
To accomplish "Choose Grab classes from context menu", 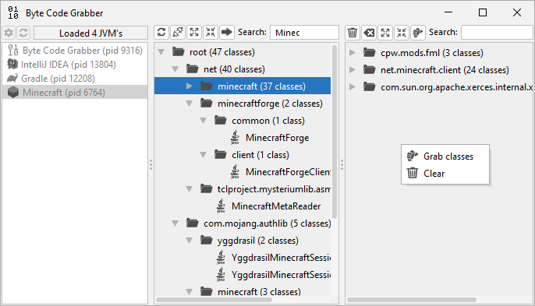I will point(445,156).
